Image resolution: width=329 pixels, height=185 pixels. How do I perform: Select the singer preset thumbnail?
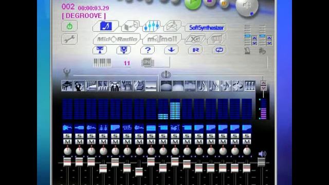point(79,86)
